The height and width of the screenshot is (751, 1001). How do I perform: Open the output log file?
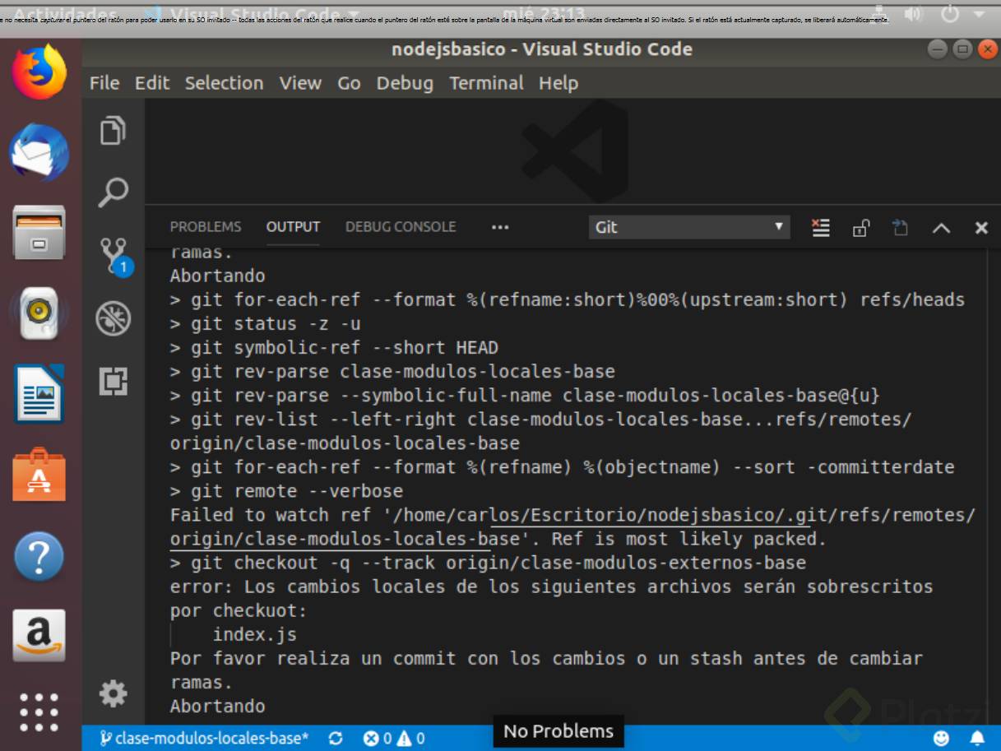(x=901, y=228)
